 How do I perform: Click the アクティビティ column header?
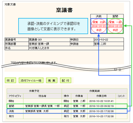coord(15,96)
